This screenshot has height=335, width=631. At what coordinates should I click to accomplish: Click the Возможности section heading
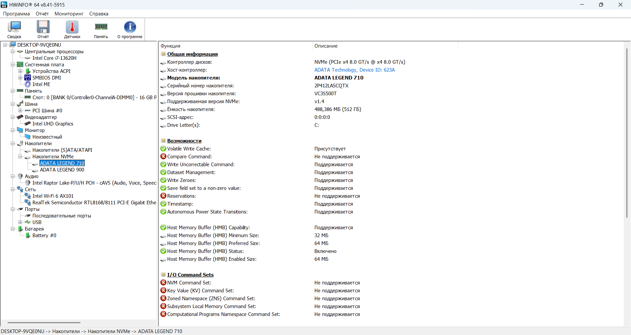(x=184, y=141)
